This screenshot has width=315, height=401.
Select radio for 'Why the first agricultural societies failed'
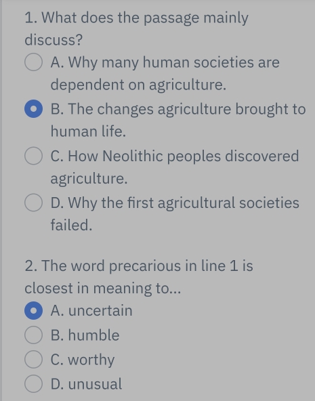click(33, 203)
